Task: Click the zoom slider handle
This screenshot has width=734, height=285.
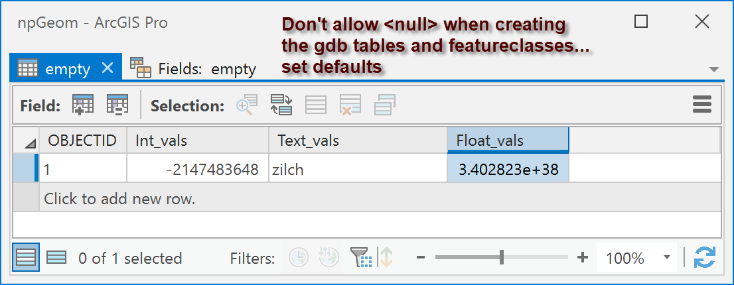Action: click(501, 257)
